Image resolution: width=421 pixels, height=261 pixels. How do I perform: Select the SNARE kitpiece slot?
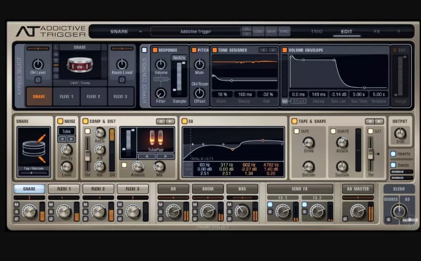pos(39,97)
